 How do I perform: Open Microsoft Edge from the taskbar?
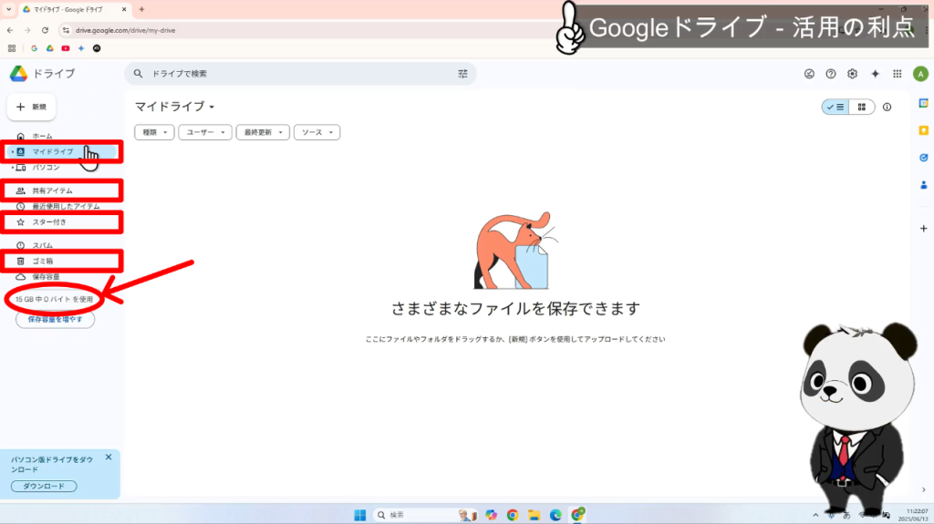tap(555, 515)
